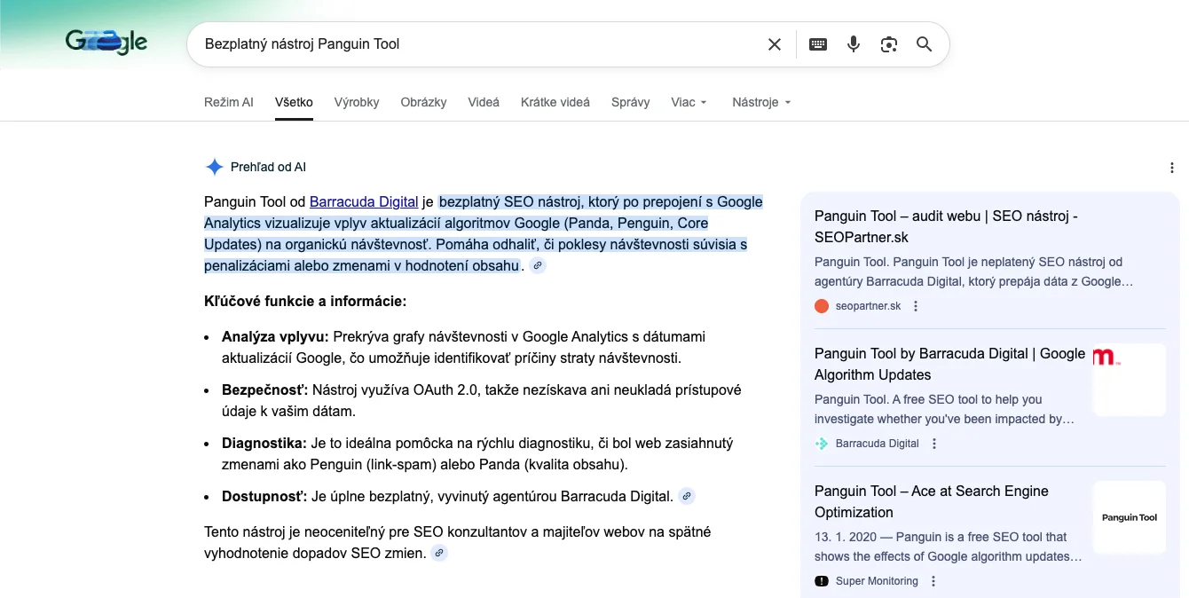Expand the Viac dropdown menu

tap(689, 102)
